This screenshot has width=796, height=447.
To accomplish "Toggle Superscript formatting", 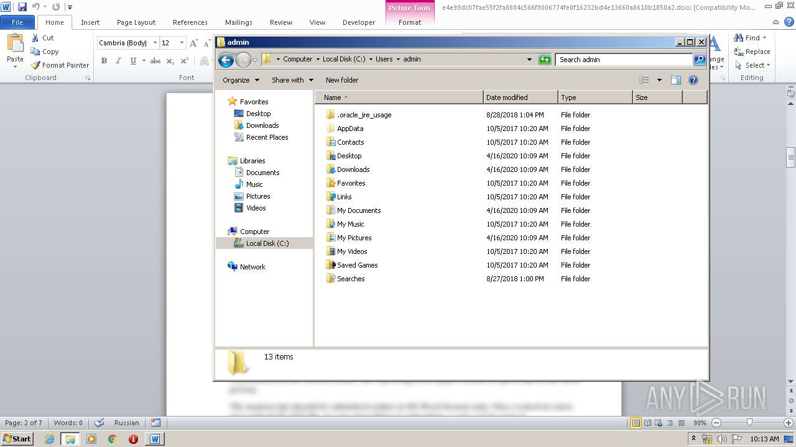I will [184, 61].
